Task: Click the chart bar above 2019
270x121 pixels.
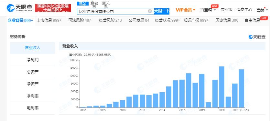Action: point(202,91)
